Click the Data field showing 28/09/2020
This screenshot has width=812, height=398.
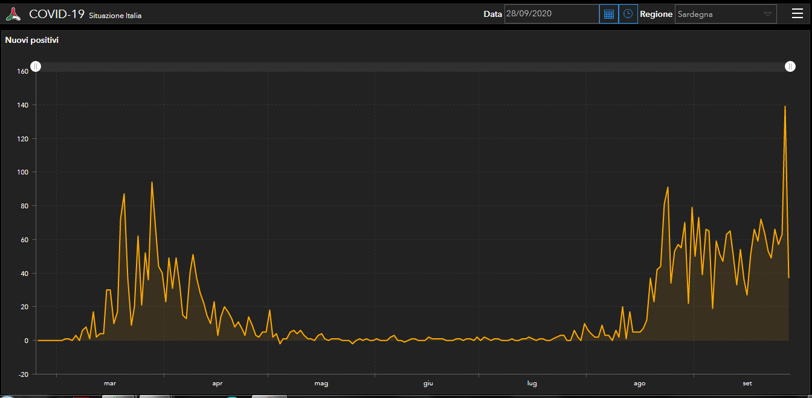551,14
